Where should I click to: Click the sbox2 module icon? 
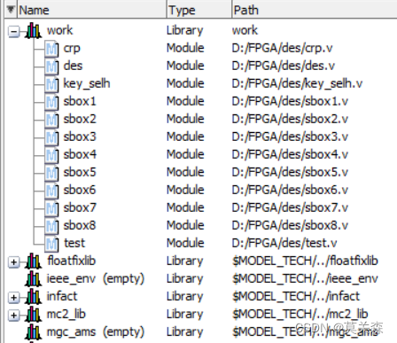51,120
